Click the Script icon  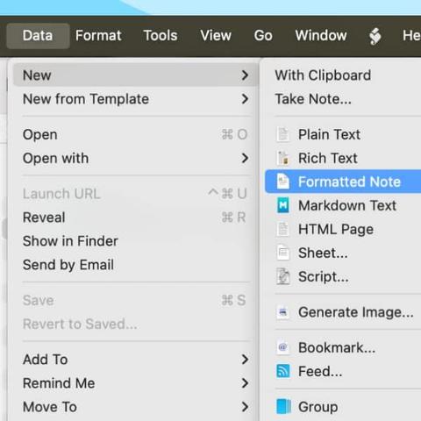tap(282, 276)
